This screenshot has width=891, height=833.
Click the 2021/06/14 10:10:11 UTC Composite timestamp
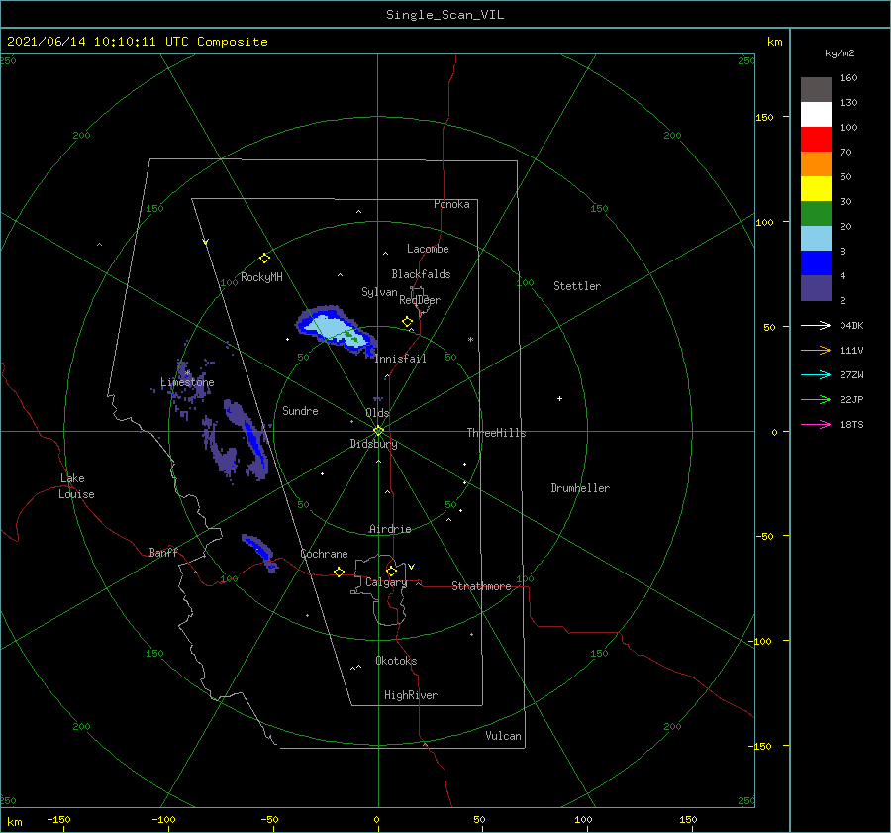[x=137, y=42]
